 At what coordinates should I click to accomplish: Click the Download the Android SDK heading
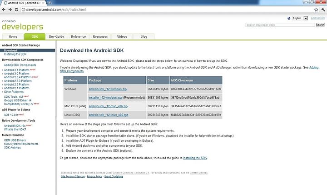pos(92,50)
